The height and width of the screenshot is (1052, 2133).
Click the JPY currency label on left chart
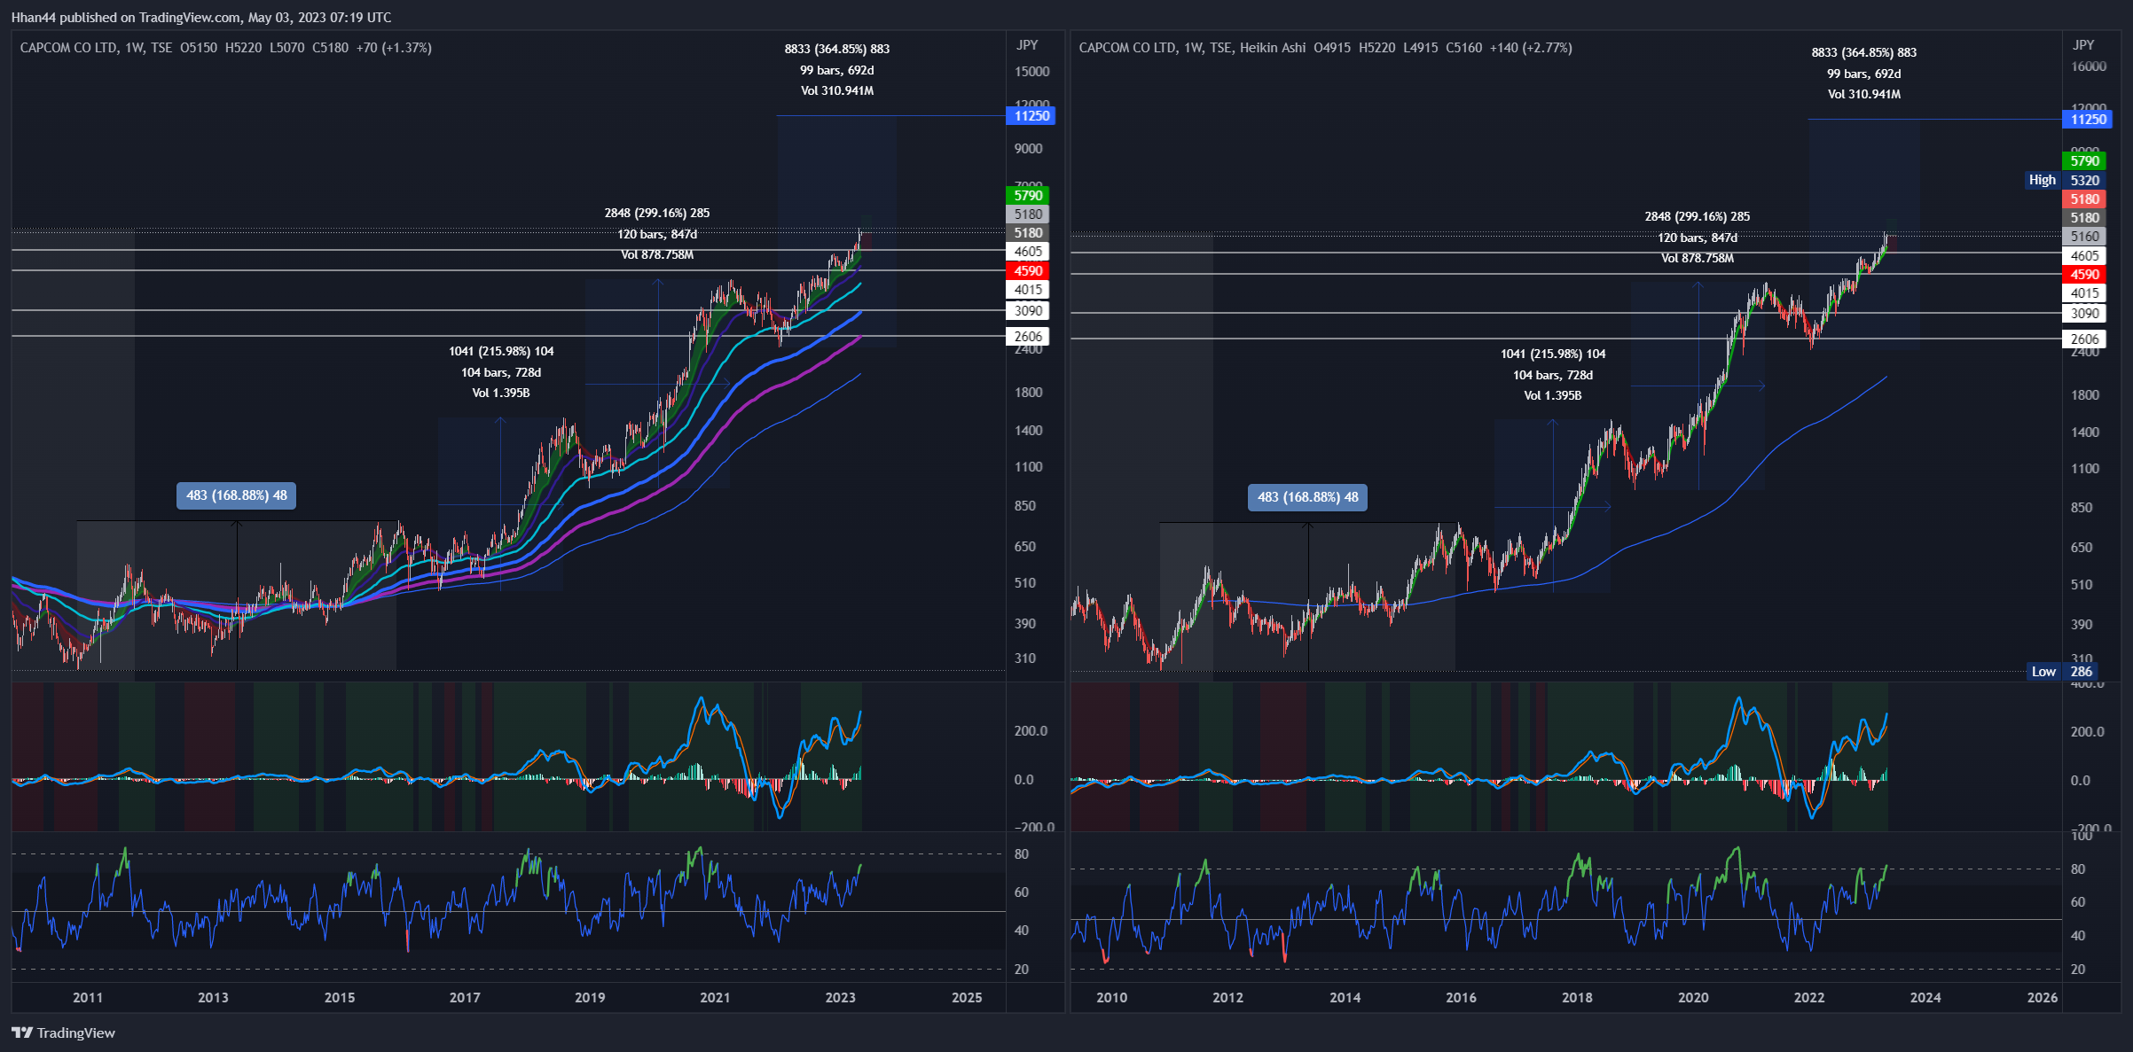pyautogui.click(x=1027, y=45)
